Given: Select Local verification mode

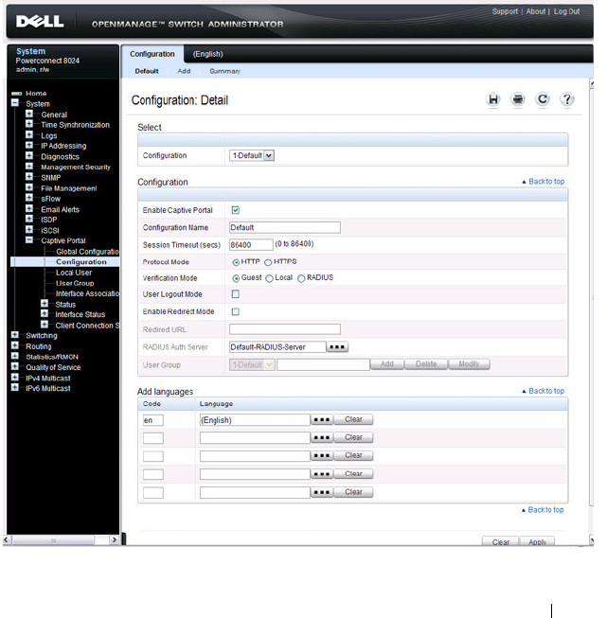Looking at the screenshot, I should [x=269, y=278].
